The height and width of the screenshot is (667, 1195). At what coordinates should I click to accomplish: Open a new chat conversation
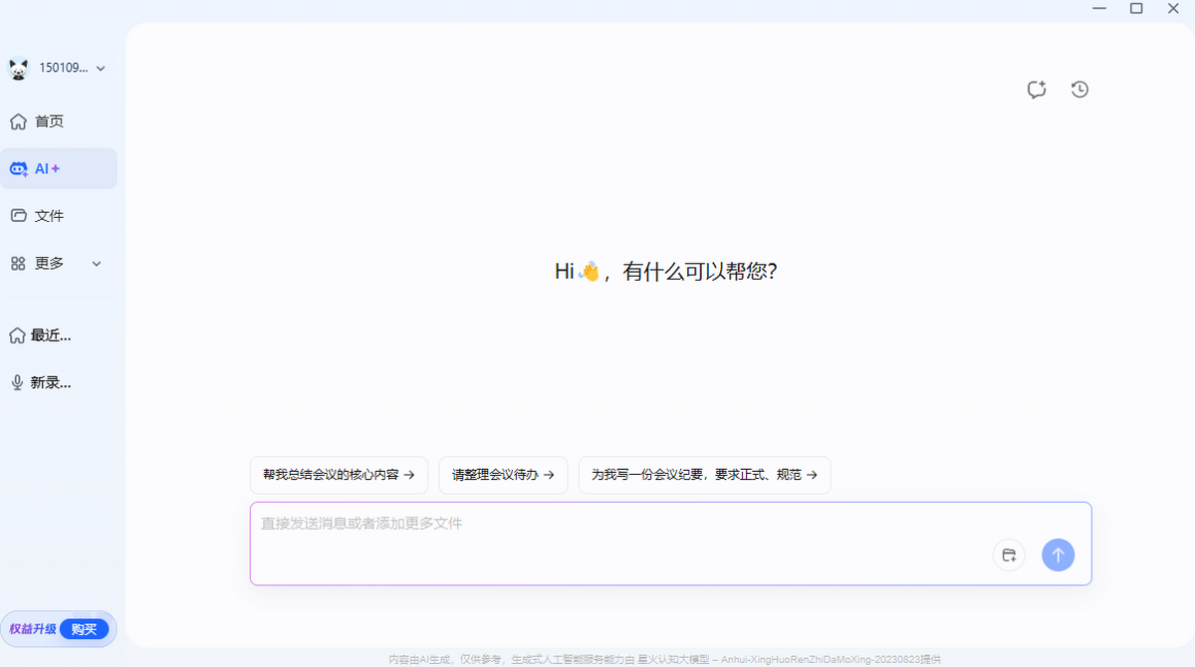pyautogui.click(x=1036, y=90)
